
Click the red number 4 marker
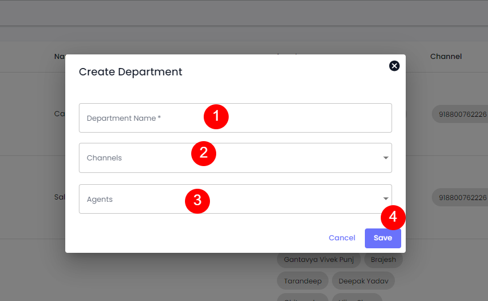[393, 218]
